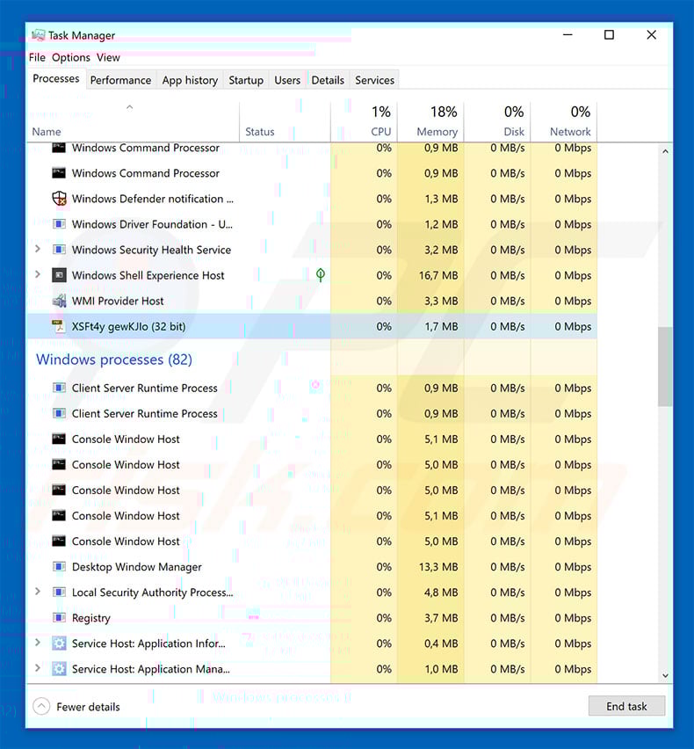Image resolution: width=694 pixels, height=749 pixels.
Task: Switch to the Details tab
Action: coord(328,80)
